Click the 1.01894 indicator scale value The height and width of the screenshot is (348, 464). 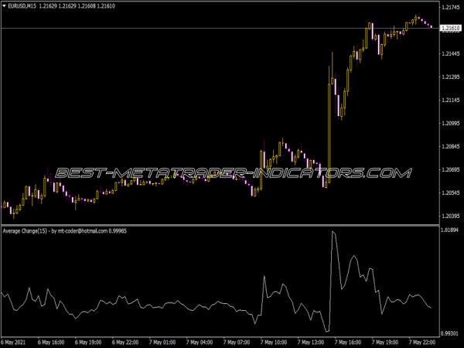coord(449,230)
